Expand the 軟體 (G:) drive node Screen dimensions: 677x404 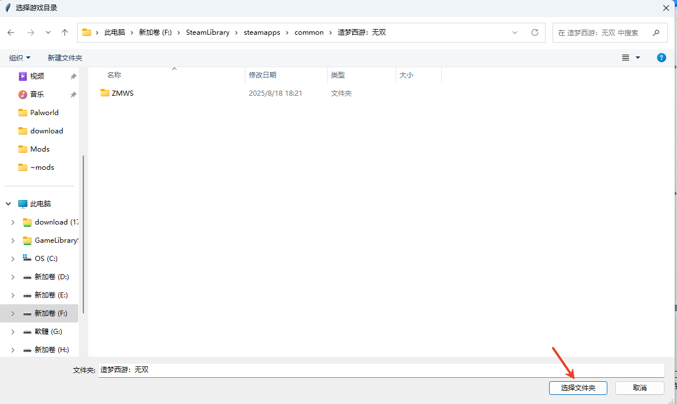(x=13, y=332)
